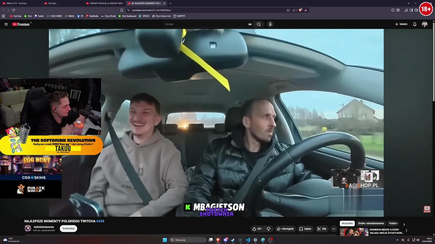Launch Steam from taskbar
Screen dimensions: 435x244
click(x=233, y=240)
